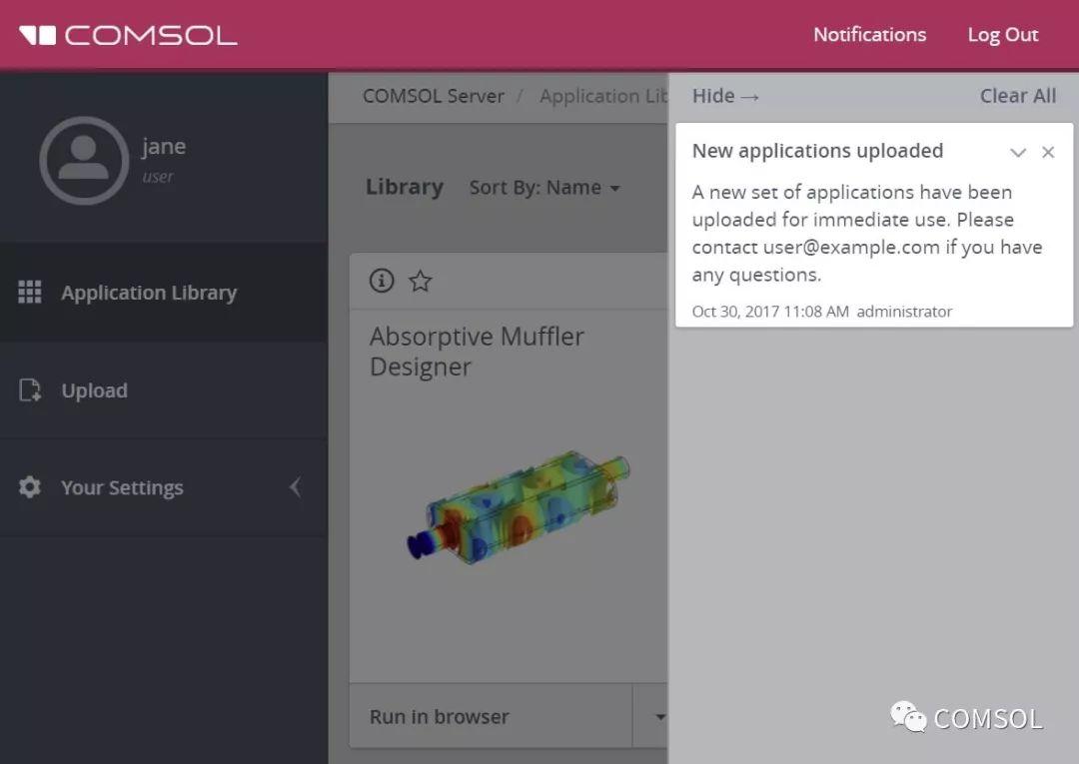Hide the notifications panel
Screen dimensions: 1079x764
pyautogui.click(x=725, y=96)
